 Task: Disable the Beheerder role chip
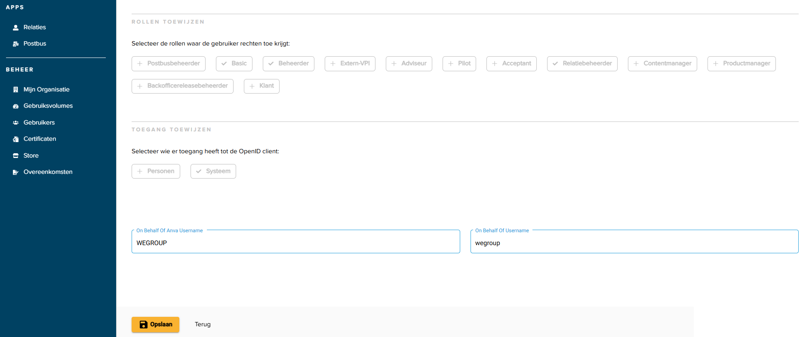pos(289,64)
